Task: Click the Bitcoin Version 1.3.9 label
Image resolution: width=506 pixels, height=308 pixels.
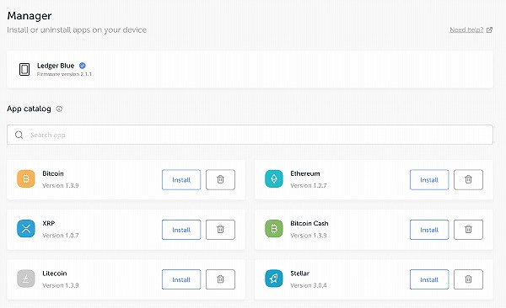Action: (x=61, y=186)
